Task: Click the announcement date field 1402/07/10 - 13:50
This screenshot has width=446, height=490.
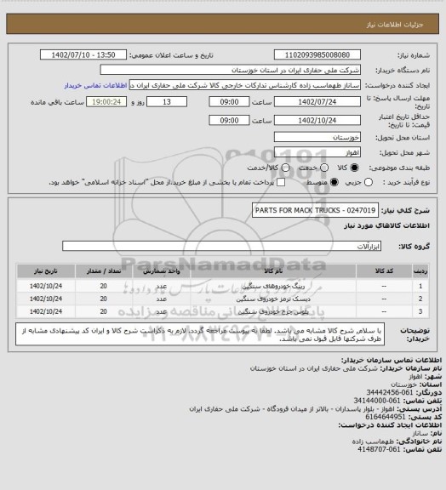Action: coord(83,54)
